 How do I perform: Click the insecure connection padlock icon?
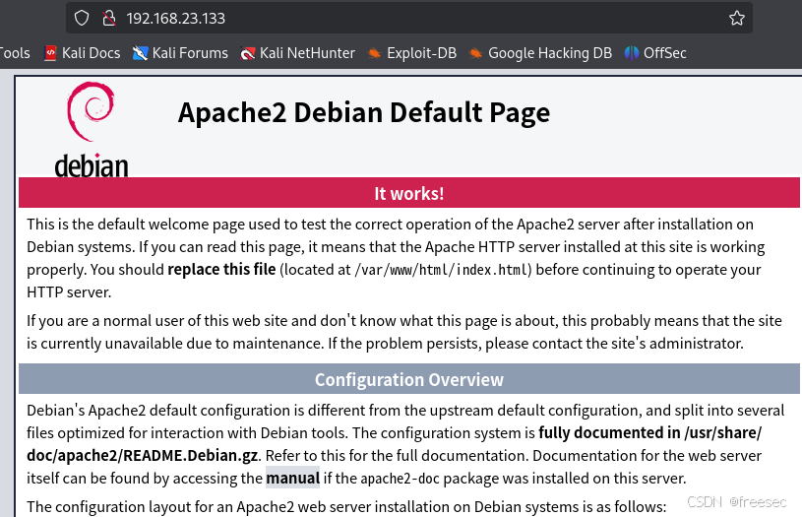click(108, 18)
